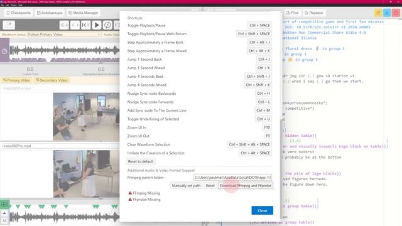Viewport: 402px width, 226px height.
Task: Switch to the Secondary Video tab
Action: pos(52,80)
